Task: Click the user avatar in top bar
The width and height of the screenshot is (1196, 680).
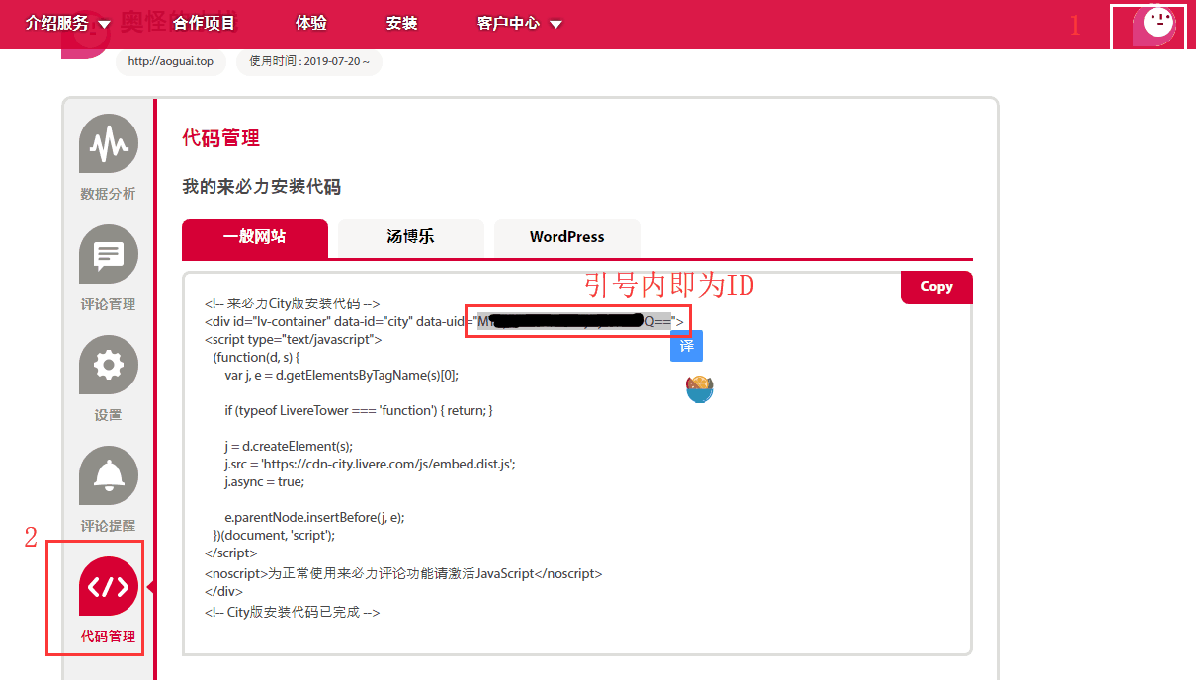Action: click(x=1153, y=25)
